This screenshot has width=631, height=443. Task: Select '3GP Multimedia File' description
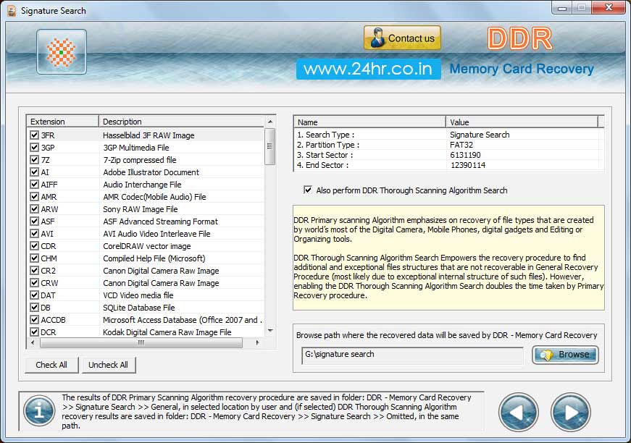(136, 148)
